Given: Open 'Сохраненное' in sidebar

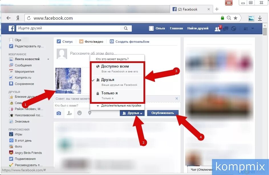Looking at the screenshot, I should pos(21,84).
